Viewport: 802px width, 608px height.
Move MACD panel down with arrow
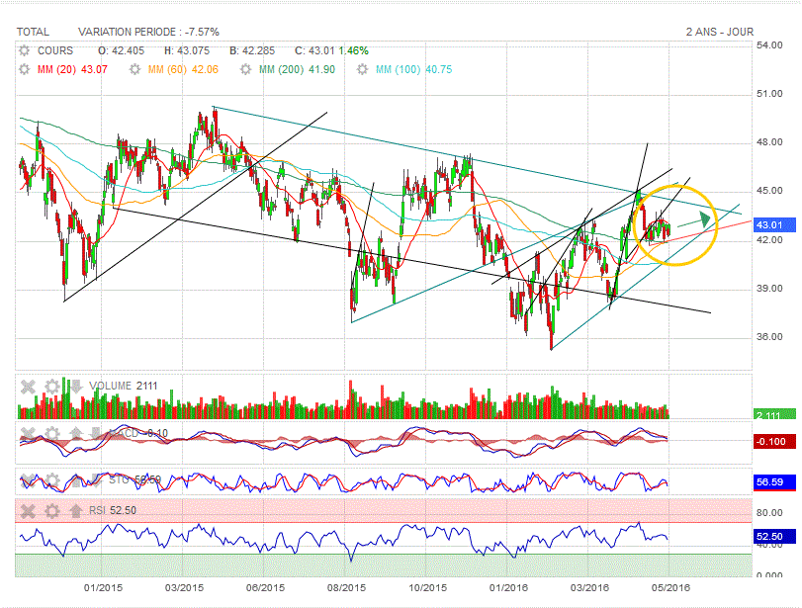(96, 434)
